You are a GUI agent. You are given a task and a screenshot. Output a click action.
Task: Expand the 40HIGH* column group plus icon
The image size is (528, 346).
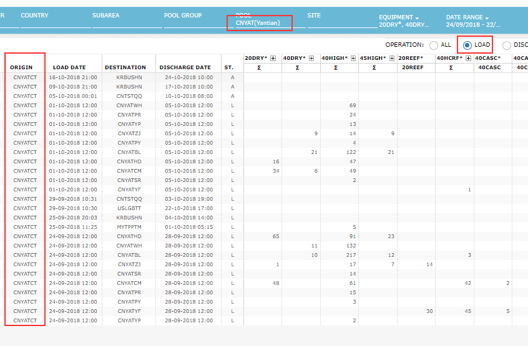pos(353,58)
